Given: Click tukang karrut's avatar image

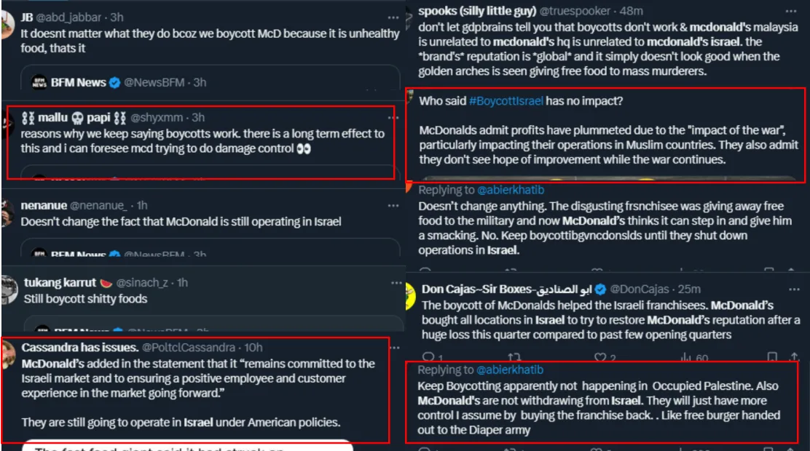Looking at the screenshot, I should tap(9, 288).
